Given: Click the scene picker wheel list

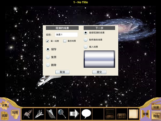Looking at the screenshot, I should [x=99, y=59].
